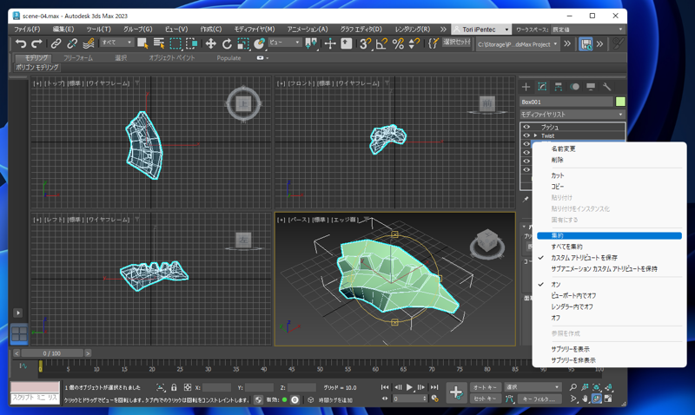The image size is (695, 415).
Task: Toggle visibility eye of Twist modifier
Action: (526, 135)
